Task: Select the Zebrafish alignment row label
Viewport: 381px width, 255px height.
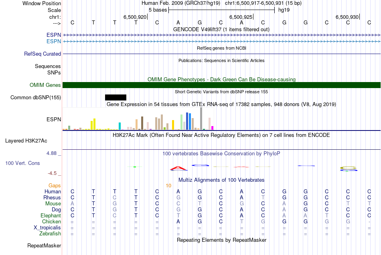Action: (x=50, y=233)
